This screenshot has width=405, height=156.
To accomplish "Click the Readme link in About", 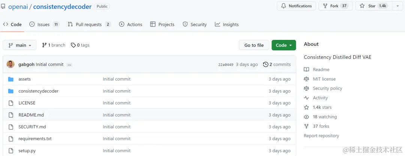I will click(321, 70).
